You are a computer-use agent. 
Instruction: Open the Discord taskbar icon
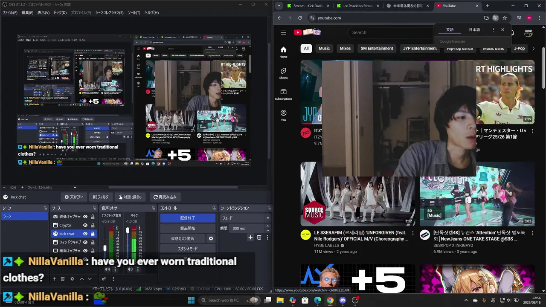click(343, 300)
